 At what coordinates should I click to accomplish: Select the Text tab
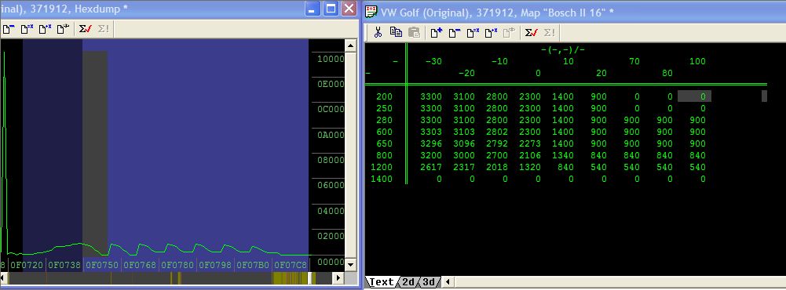click(382, 282)
